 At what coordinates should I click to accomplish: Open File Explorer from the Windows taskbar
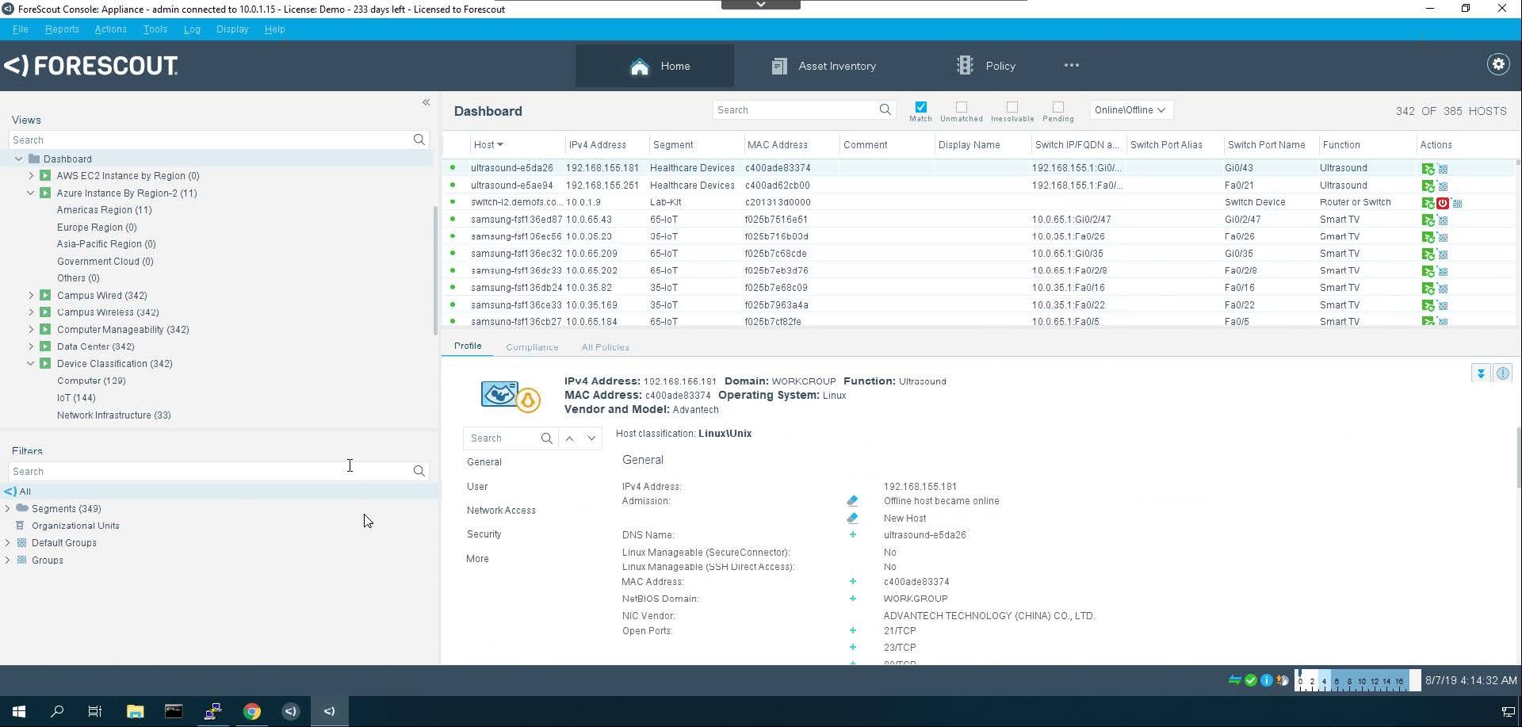click(135, 711)
